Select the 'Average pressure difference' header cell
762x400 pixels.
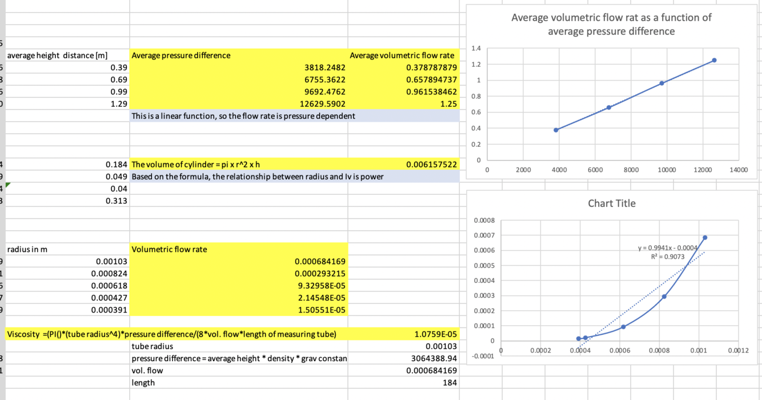(239, 55)
